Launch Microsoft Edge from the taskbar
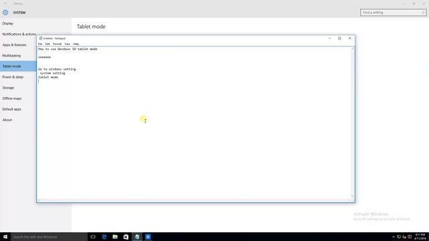The image size is (429, 241). click(104, 236)
